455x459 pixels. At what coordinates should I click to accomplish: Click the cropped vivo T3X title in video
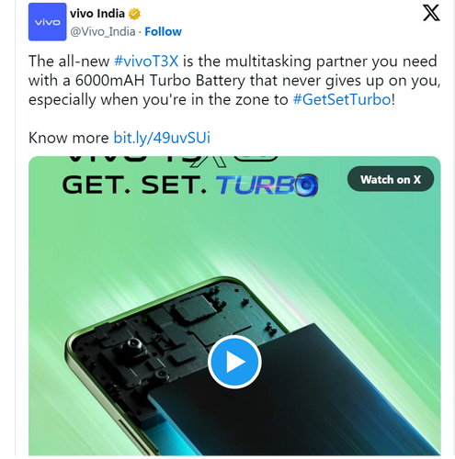coord(173,162)
